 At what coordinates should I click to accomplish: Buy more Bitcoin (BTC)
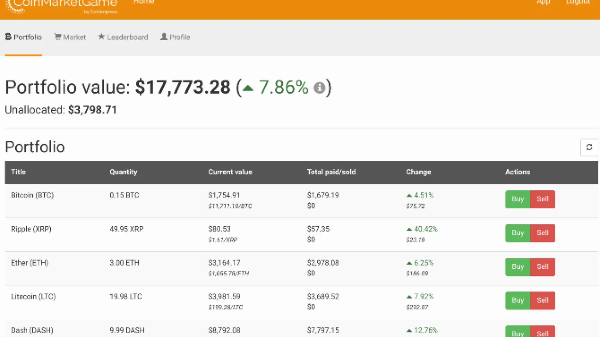tap(517, 199)
